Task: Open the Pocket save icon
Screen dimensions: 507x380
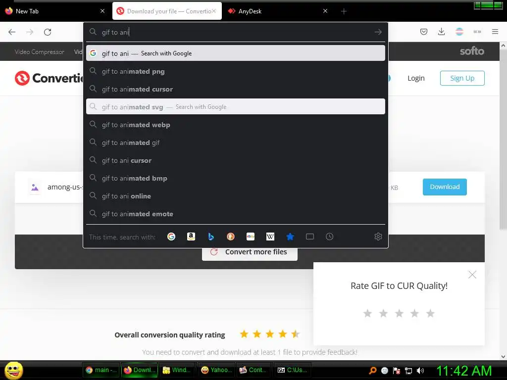Action: click(424, 32)
